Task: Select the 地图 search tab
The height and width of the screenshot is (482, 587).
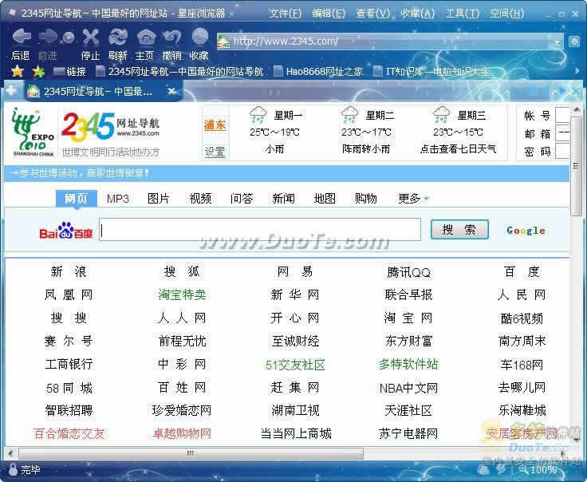Action: (x=325, y=199)
